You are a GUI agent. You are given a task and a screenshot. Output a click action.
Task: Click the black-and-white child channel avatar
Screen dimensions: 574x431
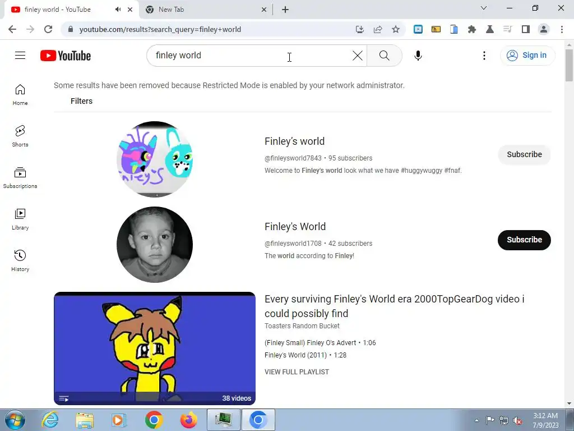click(x=155, y=245)
